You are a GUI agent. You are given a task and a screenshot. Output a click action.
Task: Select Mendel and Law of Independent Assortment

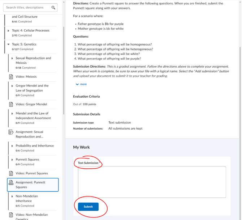(x=33, y=116)
